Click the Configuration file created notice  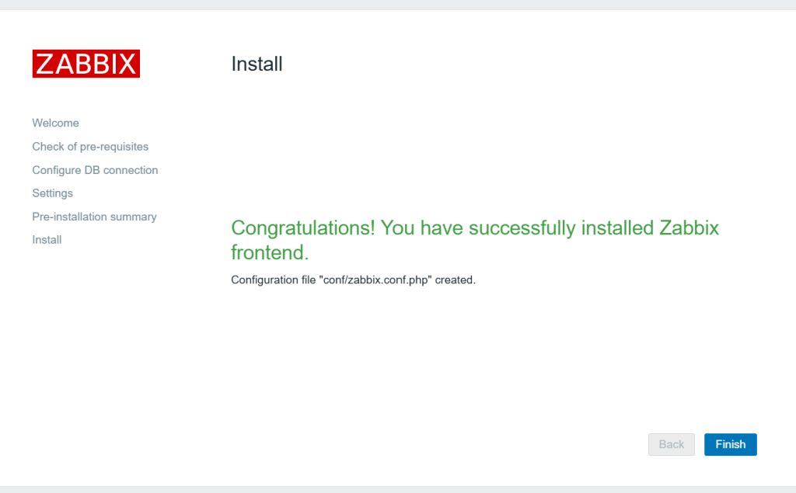[353, 279]
